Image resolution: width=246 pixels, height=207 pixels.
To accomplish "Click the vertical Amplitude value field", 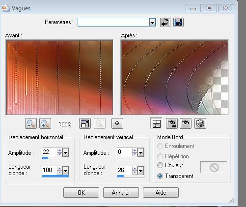I will (124, 152).
